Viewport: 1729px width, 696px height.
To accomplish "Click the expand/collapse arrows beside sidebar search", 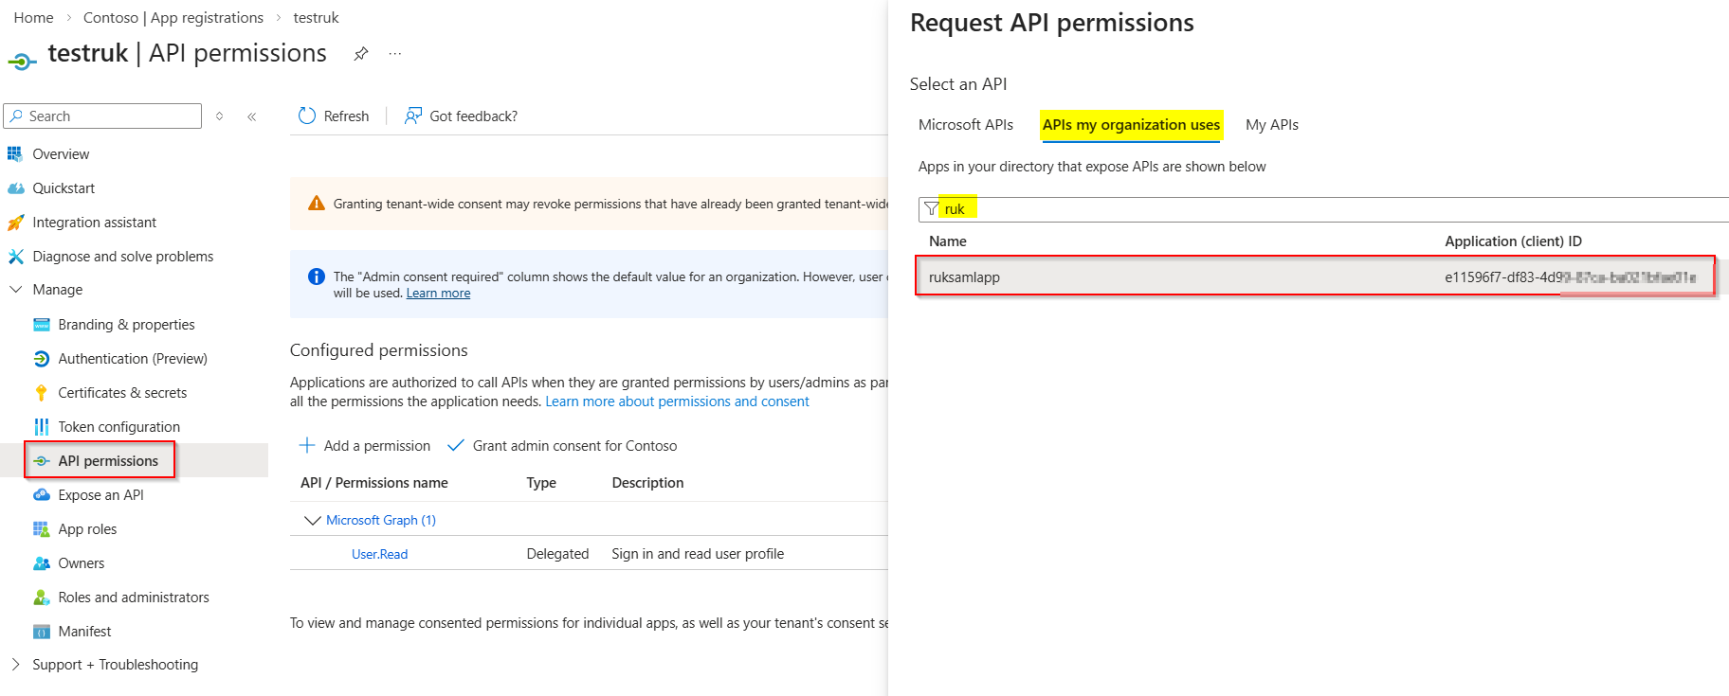I will point(220,116).
